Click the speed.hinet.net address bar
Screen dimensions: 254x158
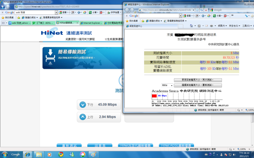[x=68, y=7]
